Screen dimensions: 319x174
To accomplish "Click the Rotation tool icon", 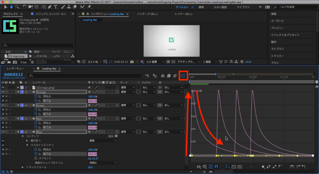I will click(x=25, y=7).
